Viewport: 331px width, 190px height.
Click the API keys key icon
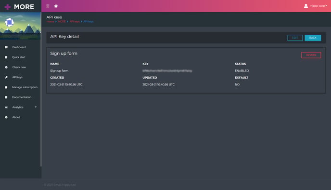coord(6,77)
